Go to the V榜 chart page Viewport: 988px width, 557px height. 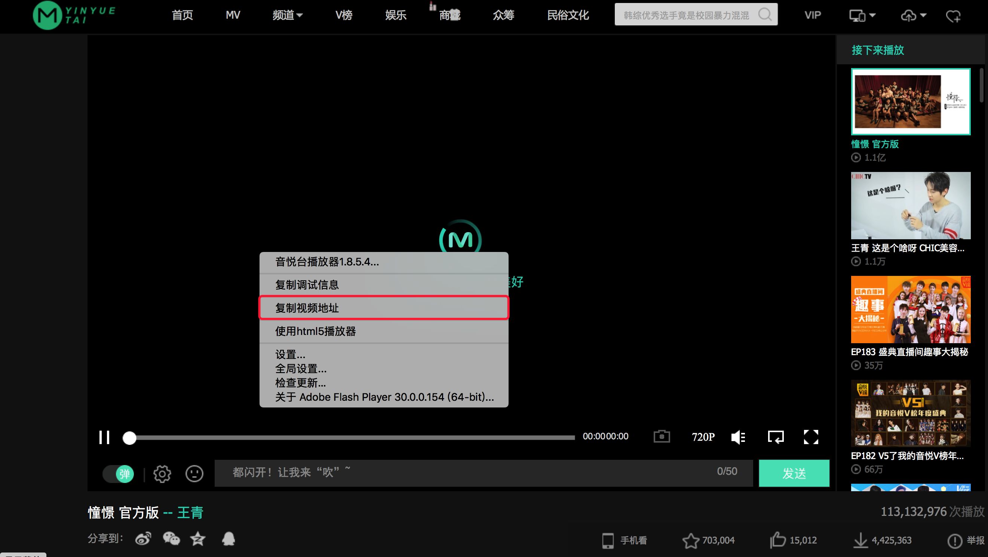tap(344, 15)
